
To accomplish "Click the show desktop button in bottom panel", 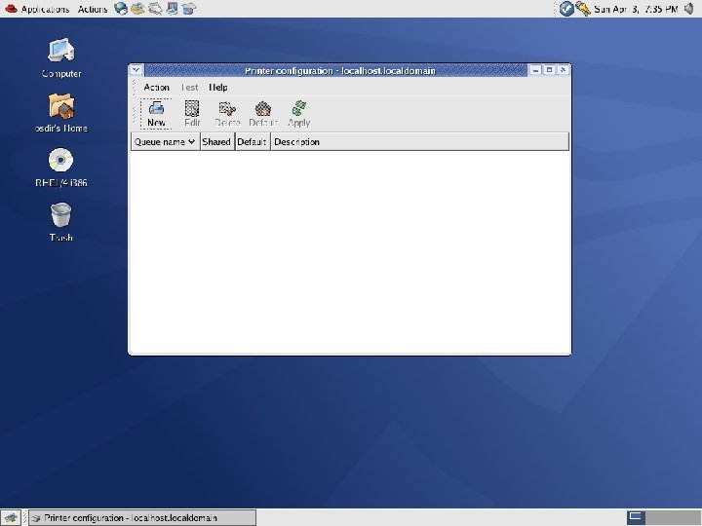I will [x=11, y=518].
